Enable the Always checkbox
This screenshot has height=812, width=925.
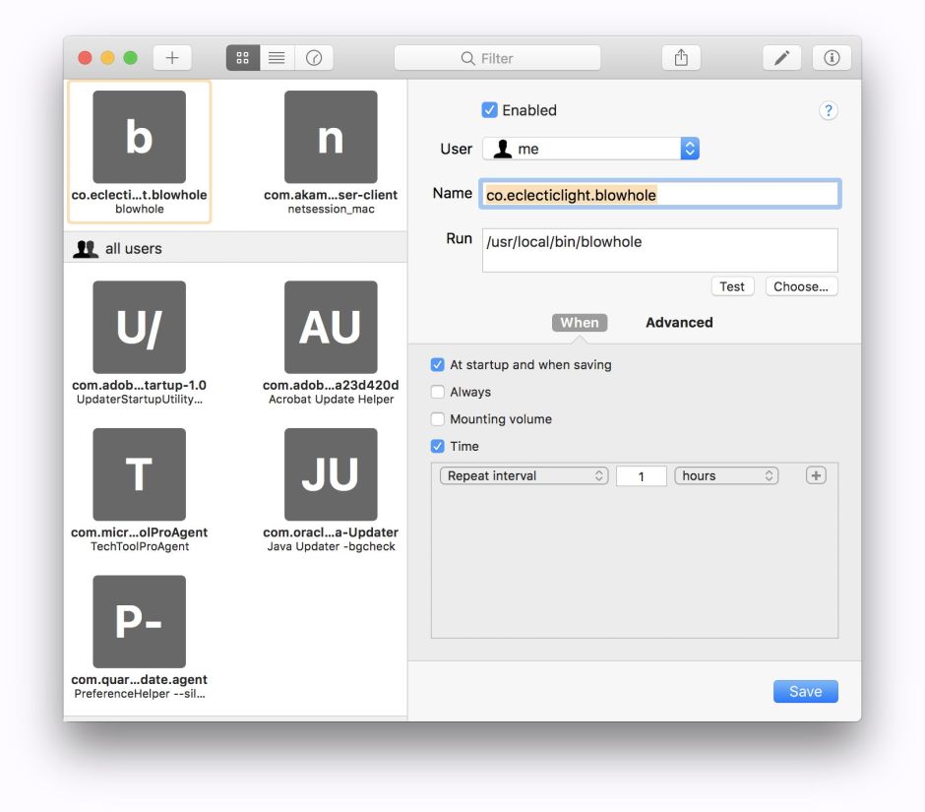pyautogui.click(x=438, y=392)
